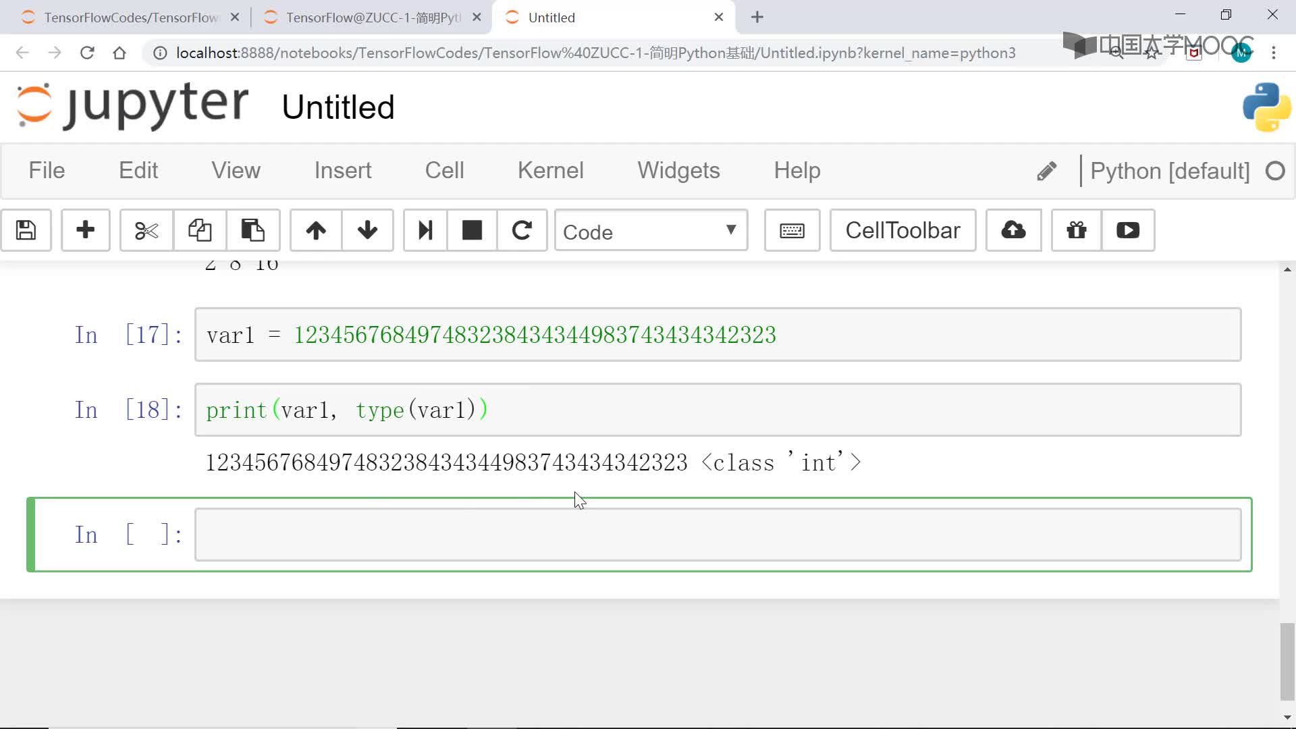1296x729 pixels.
Task: Click the video play toolbar icon
Action: [x=1128, y=230]
